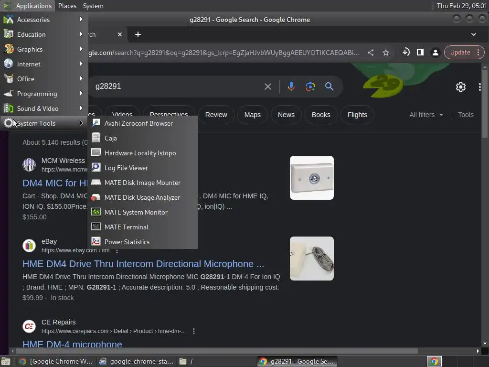Open Hardware Locality lstopo

(x=142, y=153)
